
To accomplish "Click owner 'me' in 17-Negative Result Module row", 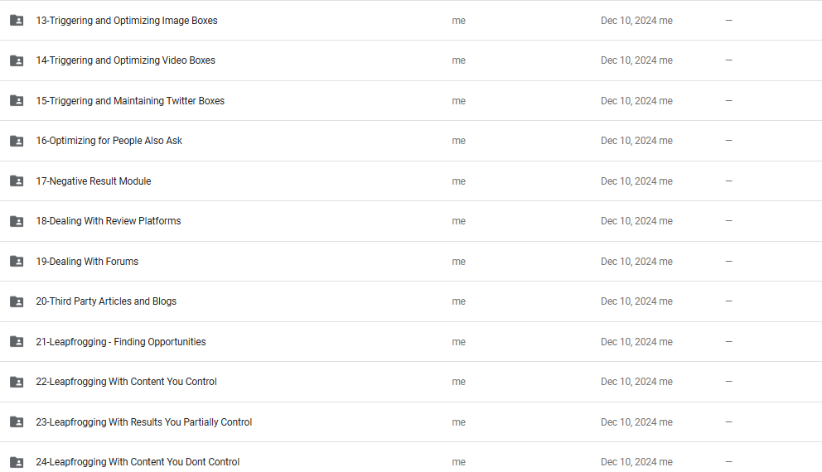I will coord(458,181).
